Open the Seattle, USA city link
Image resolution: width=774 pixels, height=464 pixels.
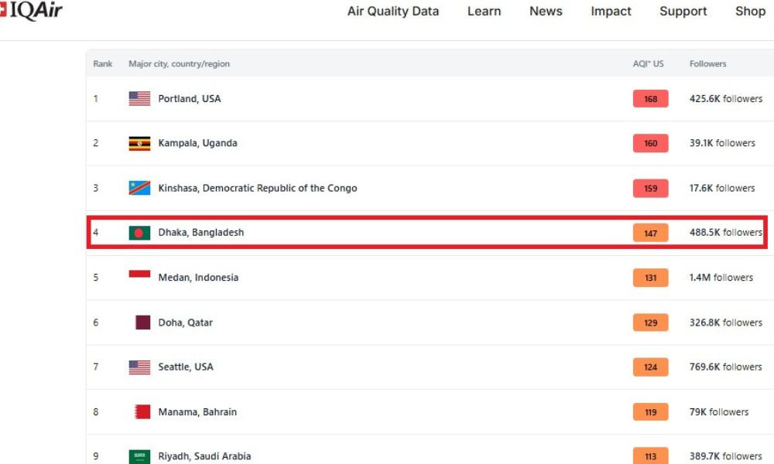(x=186, y=367)
